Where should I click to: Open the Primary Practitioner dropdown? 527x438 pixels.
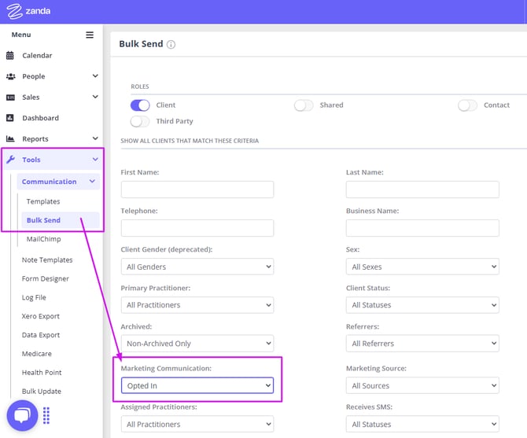(x=197, y=305)
